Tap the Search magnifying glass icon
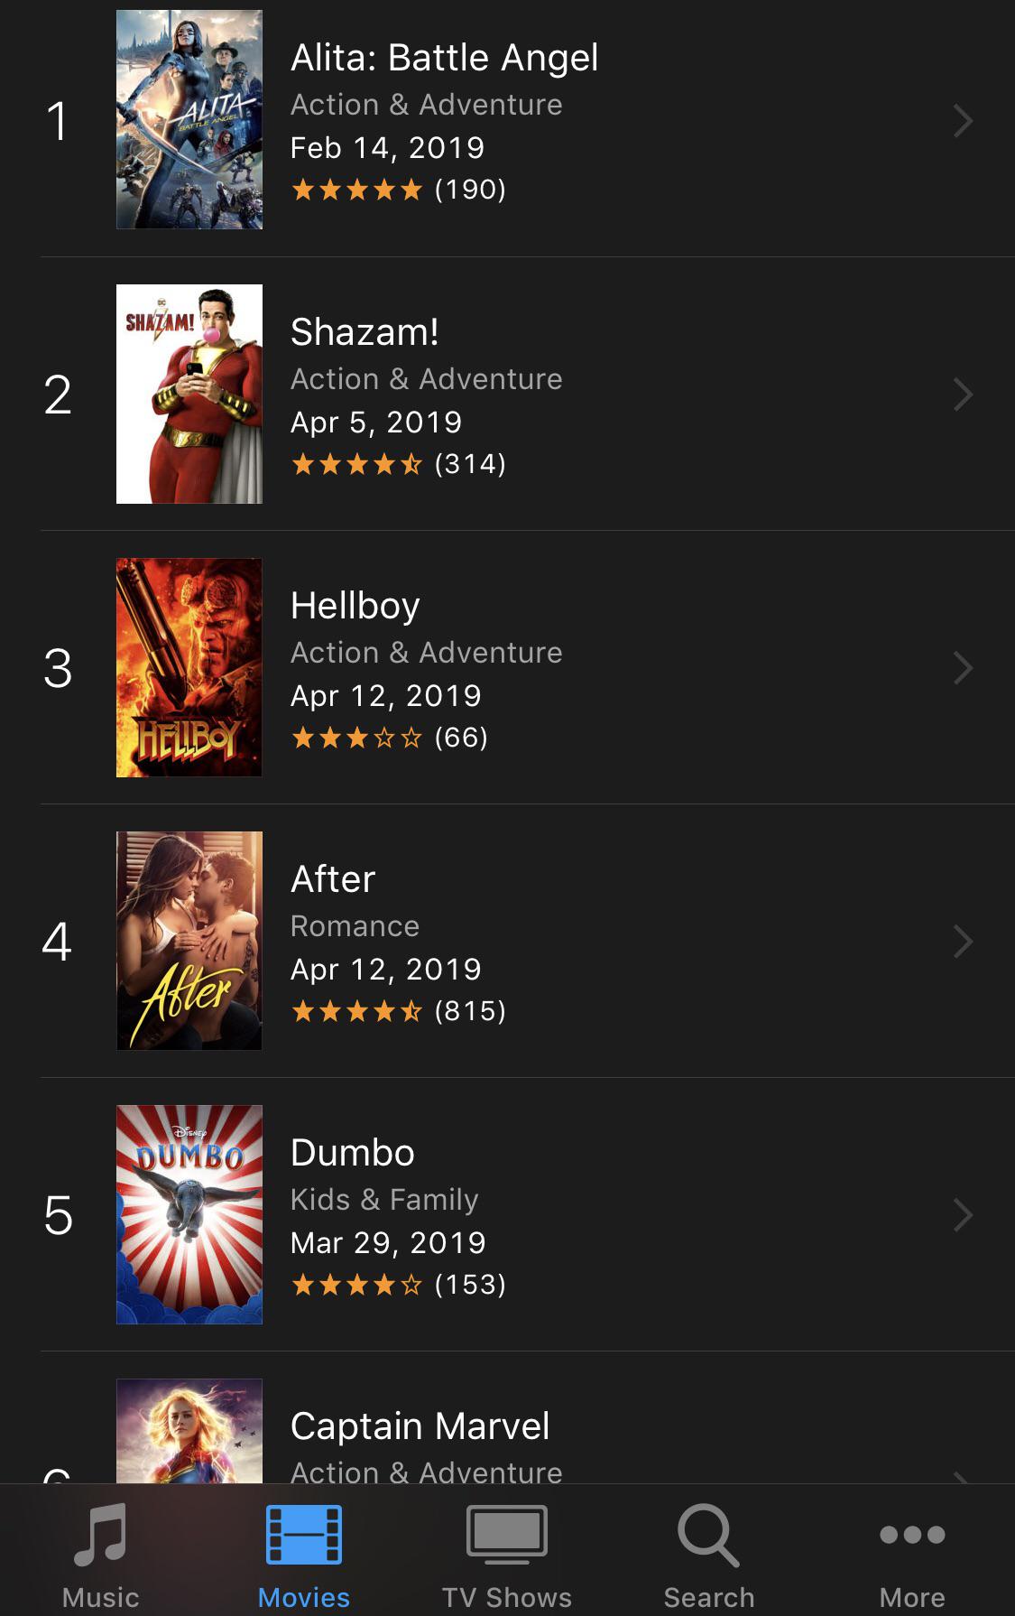The width and height of the screenshot is (1015, 1616). click(x=709, y=1534)
